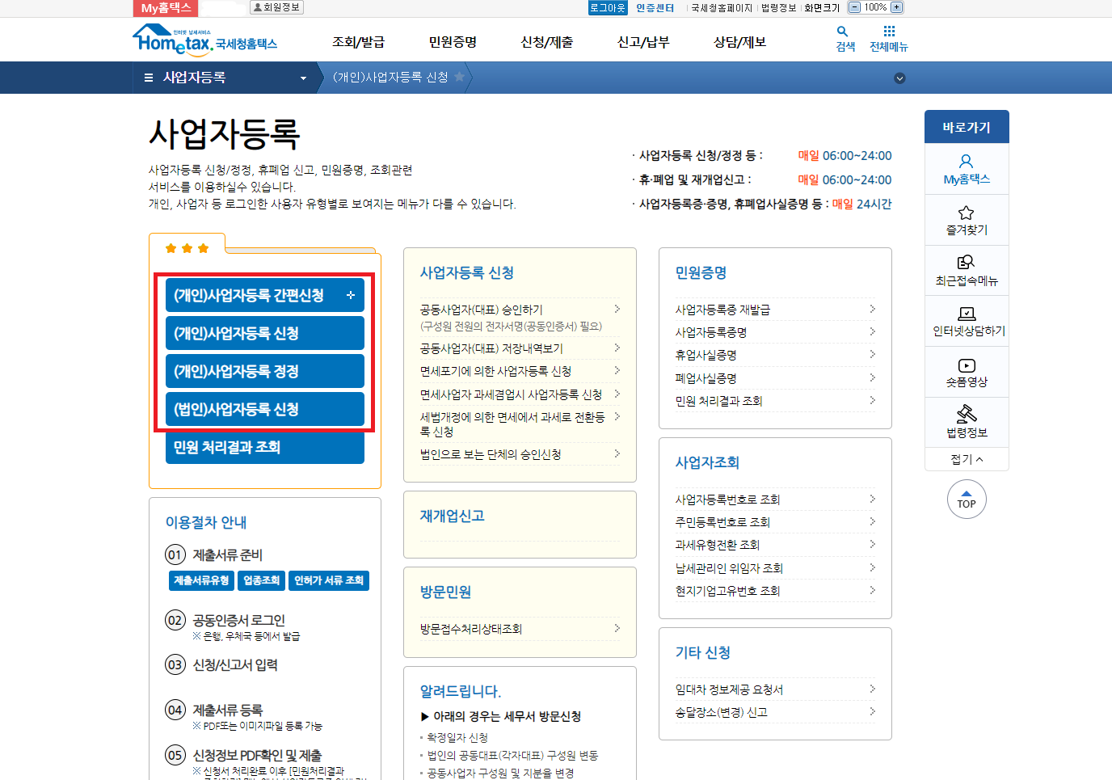Open the 폐업사실증명 link

tap(706, 378)
